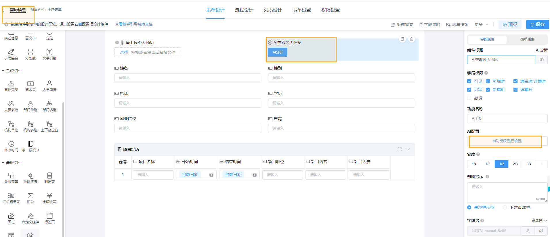Select the 部门多选 component
The image size is (550, 237).
click(49, 106)
